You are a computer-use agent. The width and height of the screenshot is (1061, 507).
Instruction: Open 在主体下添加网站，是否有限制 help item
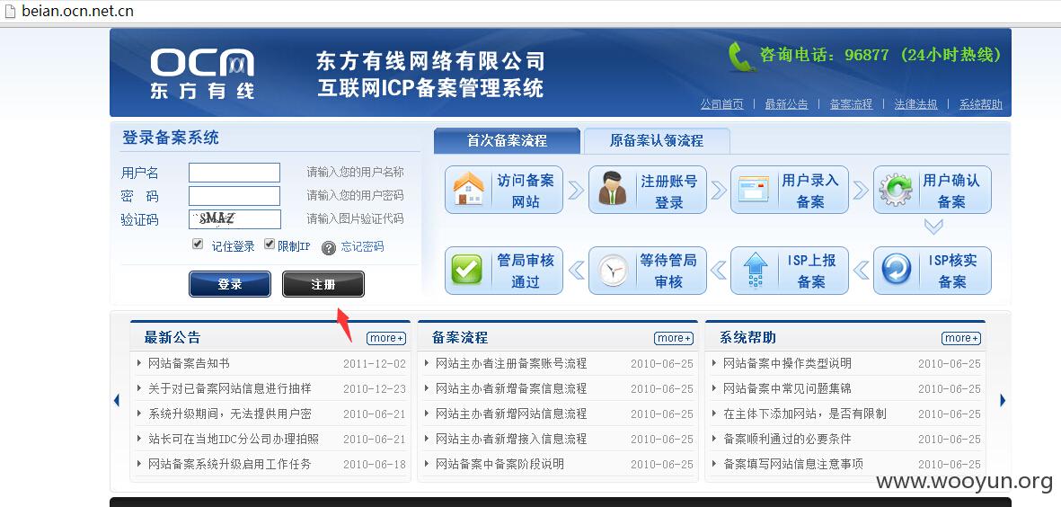(x=805, y=414)
